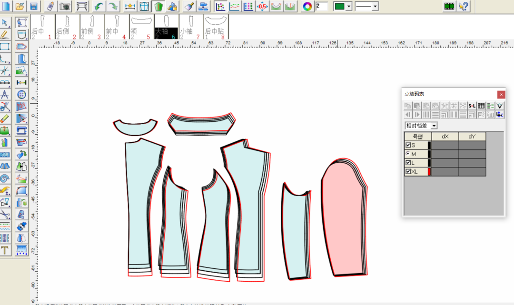Click the red XL color swatch
This screenshot has height=305, width=514.
(x=429, y=172)
